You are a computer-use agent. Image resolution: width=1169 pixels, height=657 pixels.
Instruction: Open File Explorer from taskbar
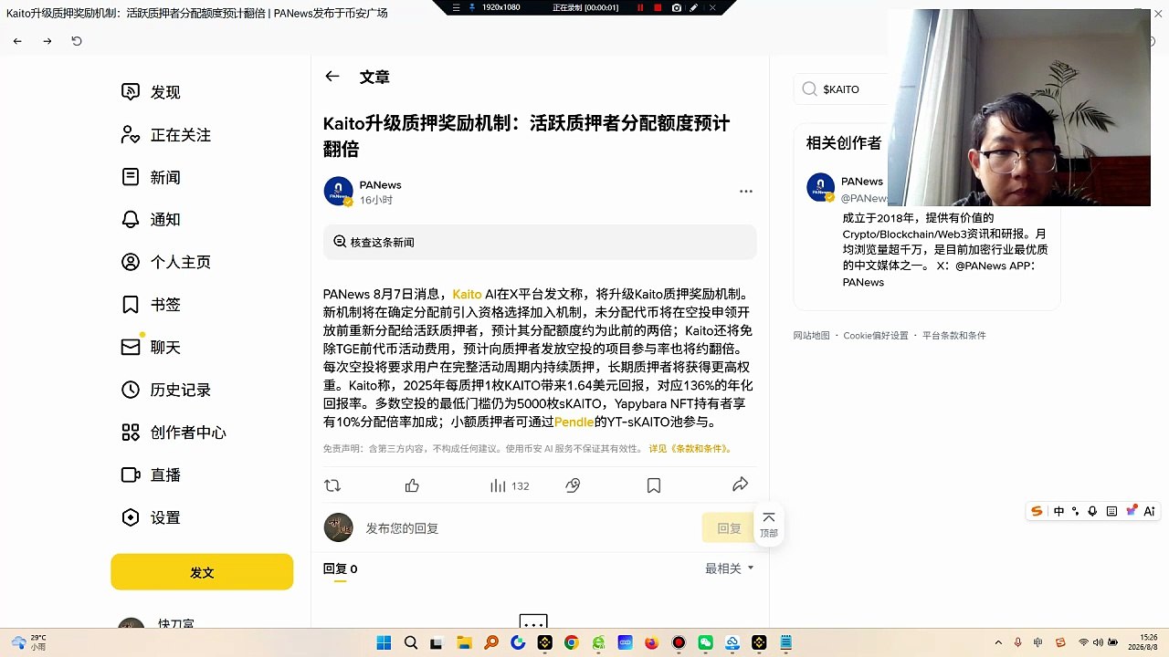[463, 642]
